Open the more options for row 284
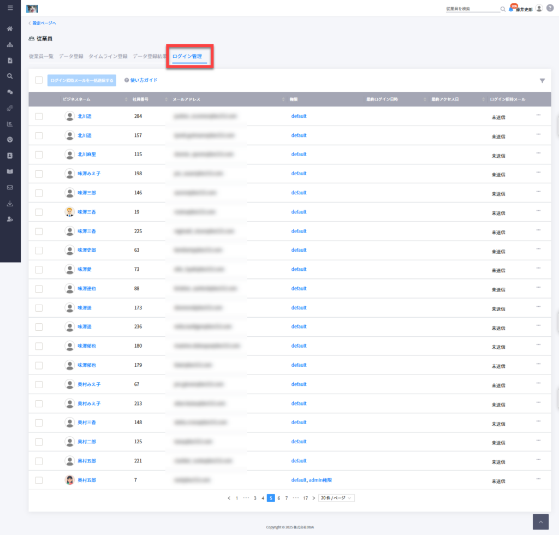This screenshot has height=535, width=559. point(538,115)
